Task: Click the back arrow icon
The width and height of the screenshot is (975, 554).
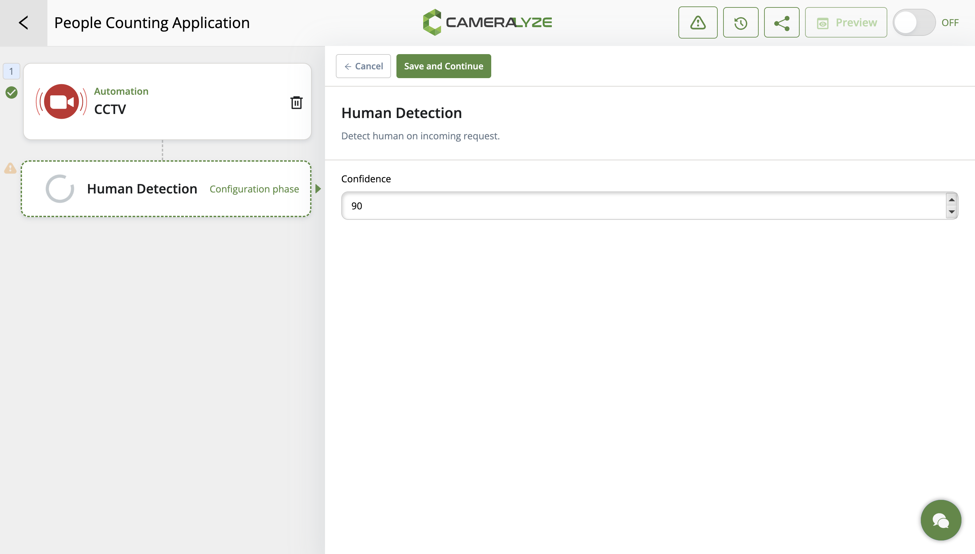Action: click(x=24, y=23)
